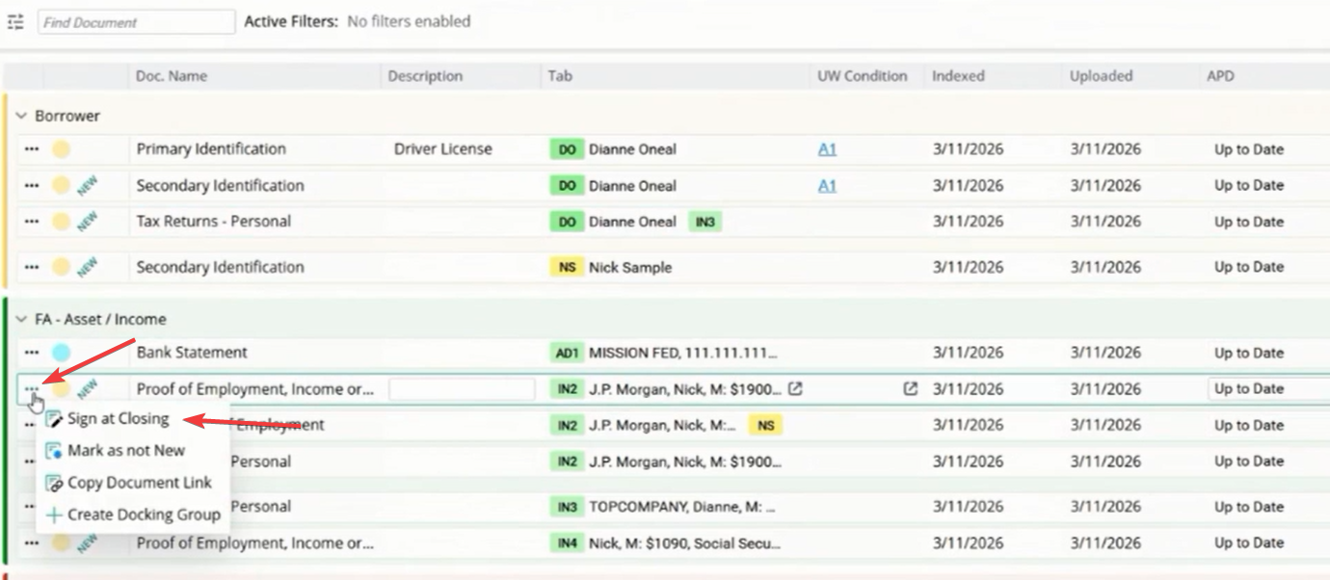
Task: Choose Sign at Closing from the context menu
Action: [118, 419]
